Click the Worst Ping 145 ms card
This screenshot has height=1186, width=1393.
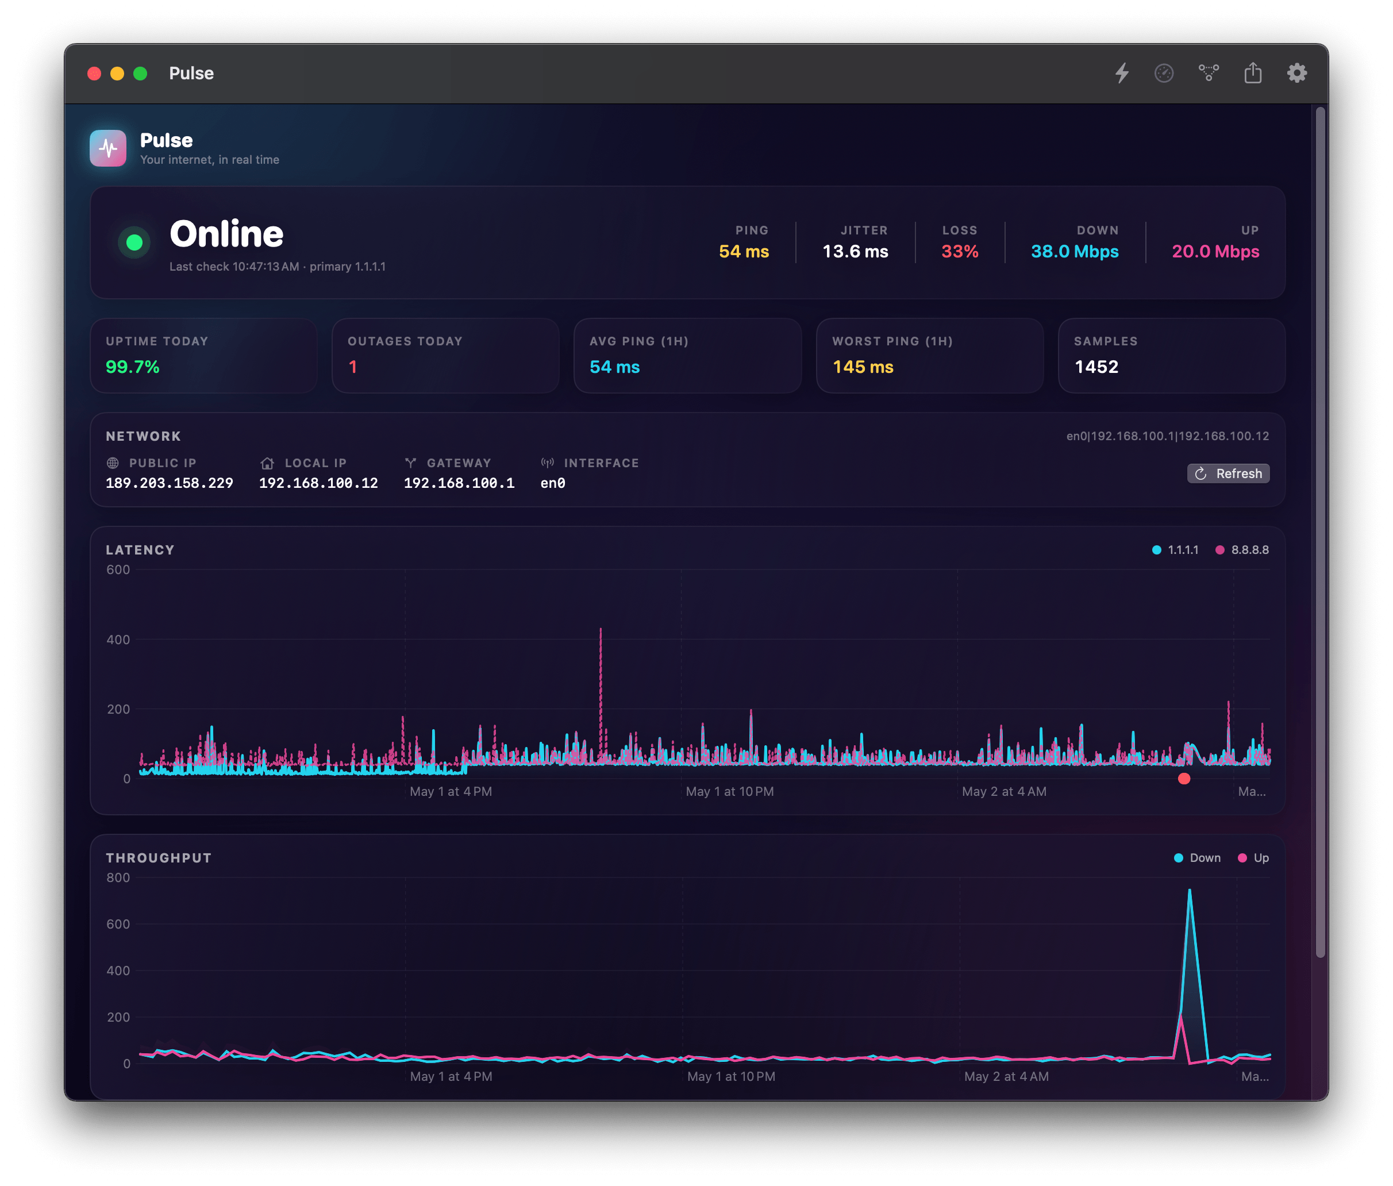930,356
